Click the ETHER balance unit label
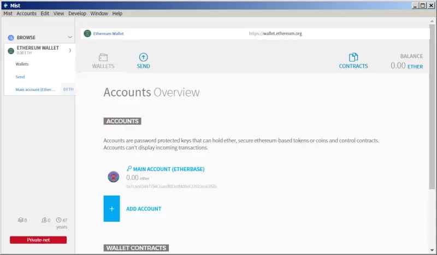The image size is (437, 255). 415,66
